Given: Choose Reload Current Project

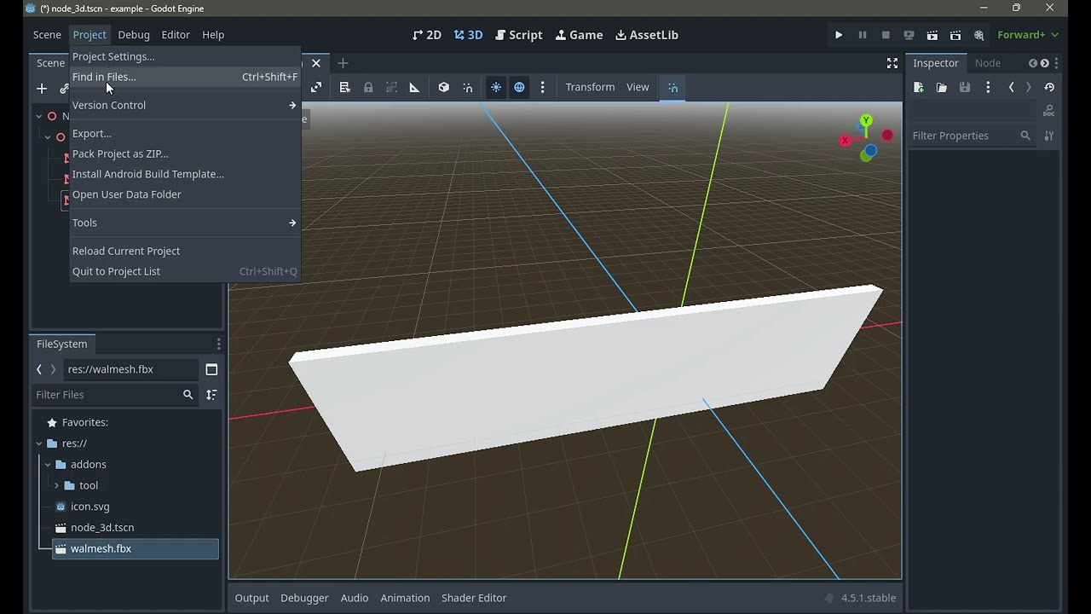Looking at the screenshot, I should click(185, 251).
